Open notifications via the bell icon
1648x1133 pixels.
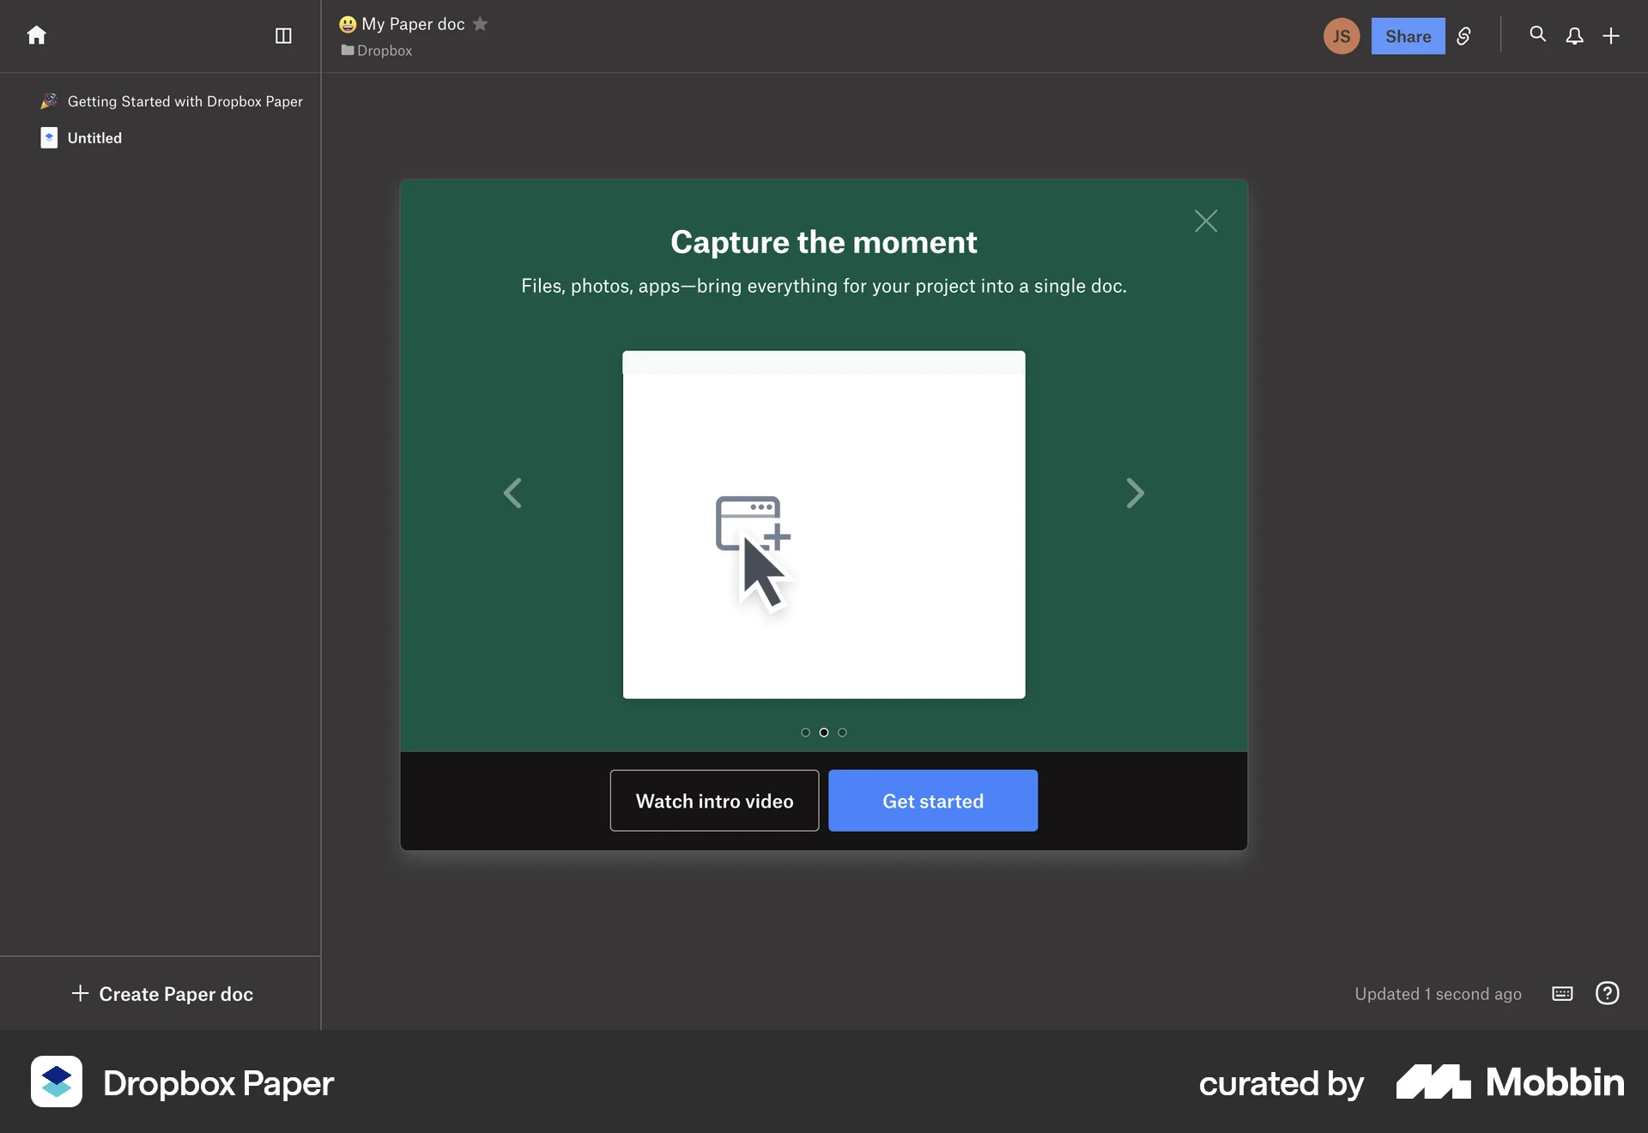1575,36
